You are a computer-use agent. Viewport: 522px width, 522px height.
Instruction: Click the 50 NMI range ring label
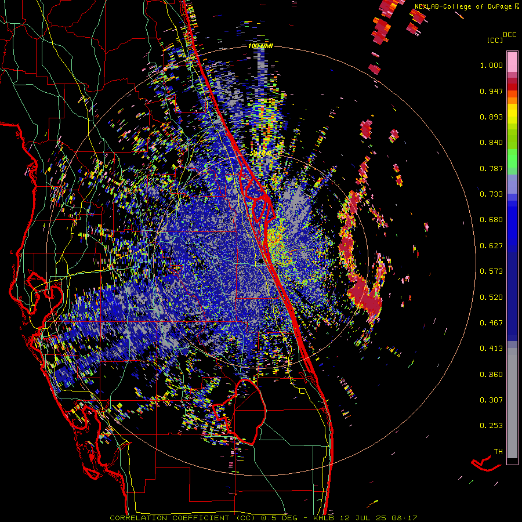(x=260, y=154)
